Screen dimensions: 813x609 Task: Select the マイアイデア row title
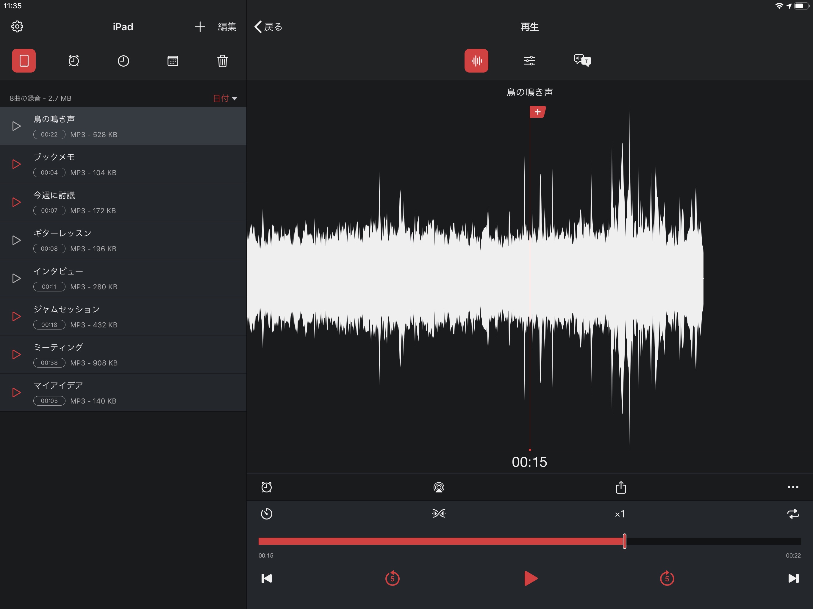(58, 385)
